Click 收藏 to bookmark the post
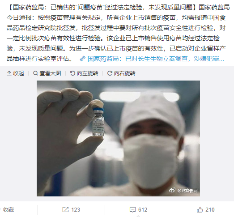234x217 pixels. pyautogui.click(x=9, y=210)
